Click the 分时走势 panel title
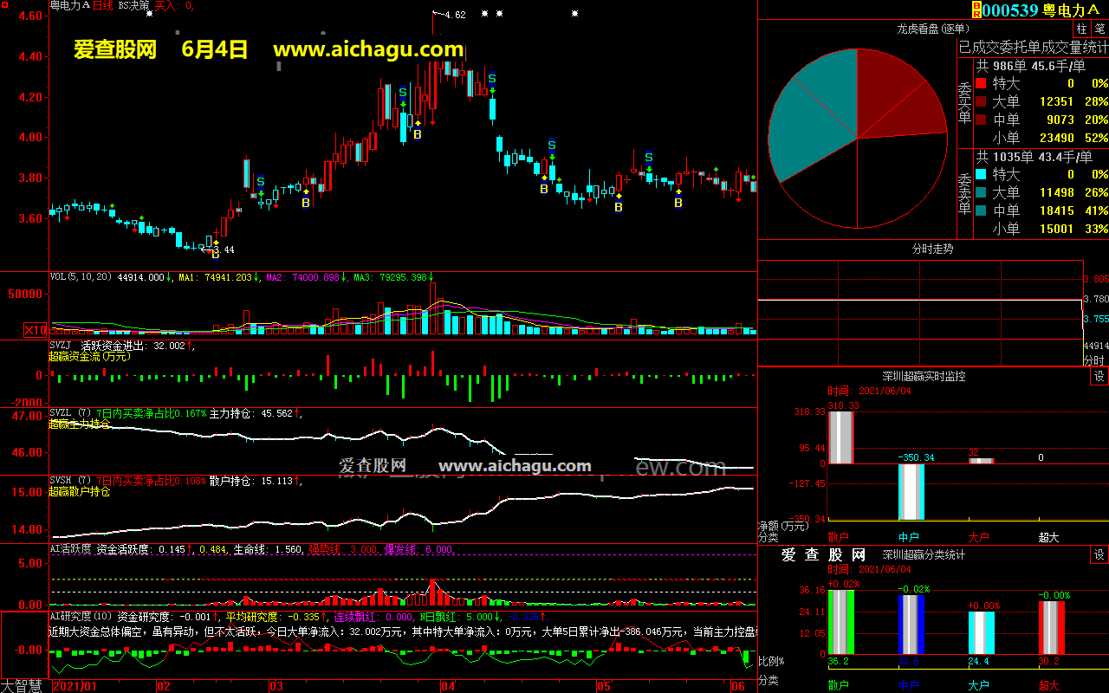 pyautogui.click(x=932, y=249)
